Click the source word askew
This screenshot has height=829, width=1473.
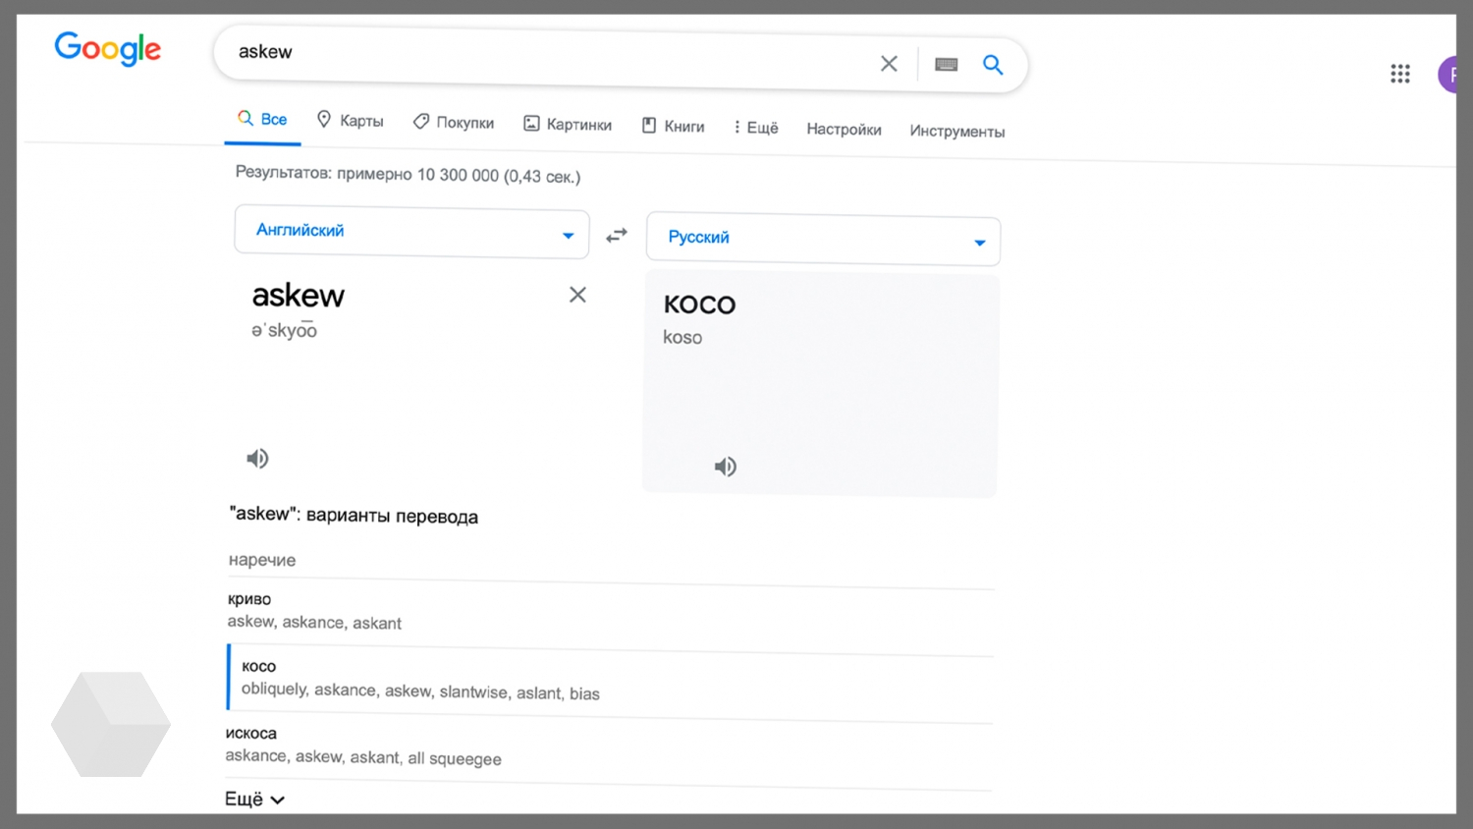click(299, 295)
